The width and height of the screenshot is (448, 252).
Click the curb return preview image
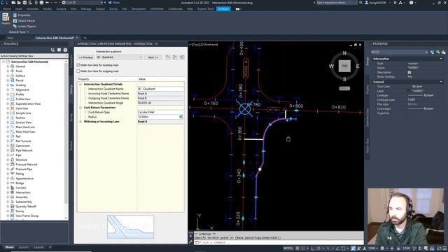coord(131,227)
